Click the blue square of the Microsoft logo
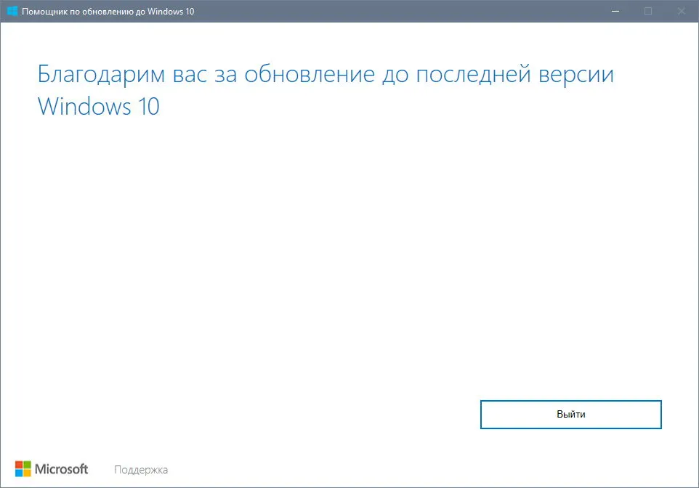 coord(19,473)
